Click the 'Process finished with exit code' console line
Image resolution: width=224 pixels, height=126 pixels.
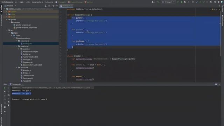[29, 99]
